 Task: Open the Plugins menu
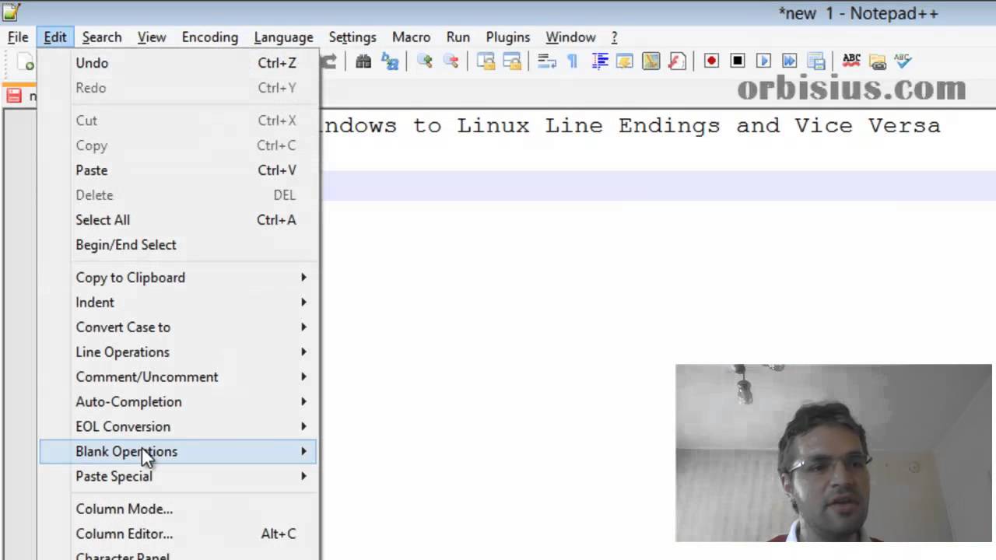pyautogui.click(x=508, y=37)
